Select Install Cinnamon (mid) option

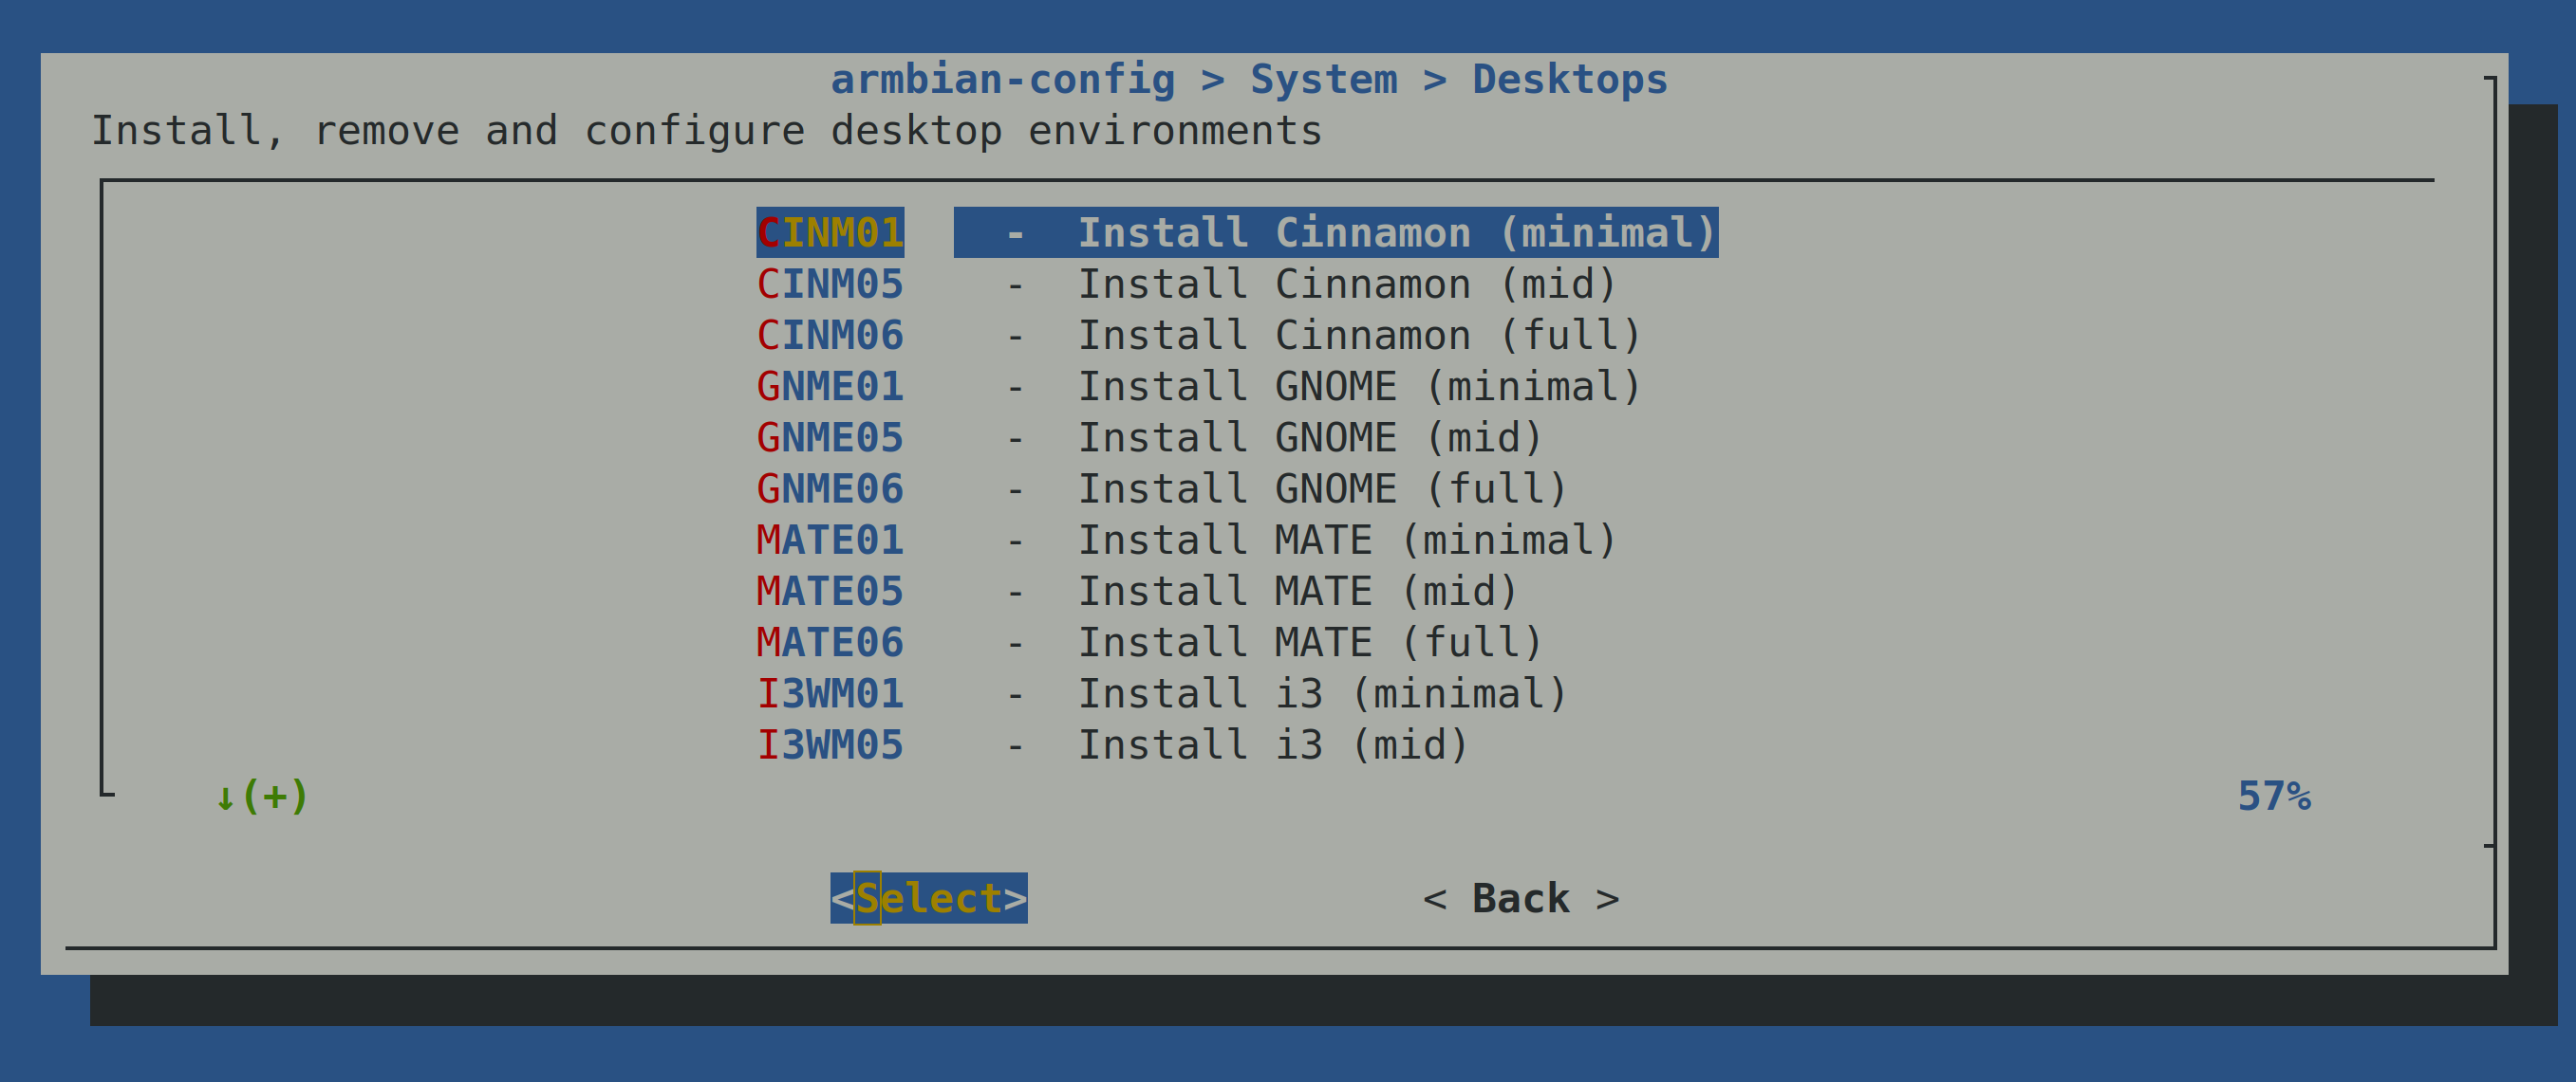(1345, 284)
